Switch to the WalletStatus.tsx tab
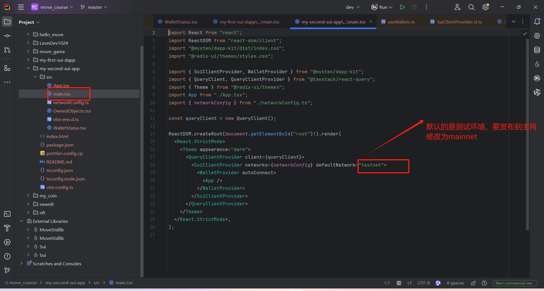This screenshot has width=544, height=291. tap(178, 22)
